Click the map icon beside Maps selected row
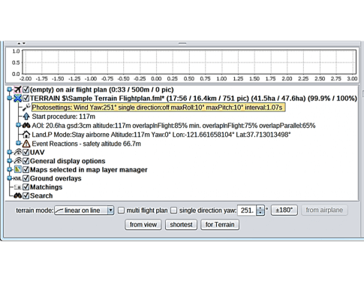 pyautogui.click(x=17, y=170)
